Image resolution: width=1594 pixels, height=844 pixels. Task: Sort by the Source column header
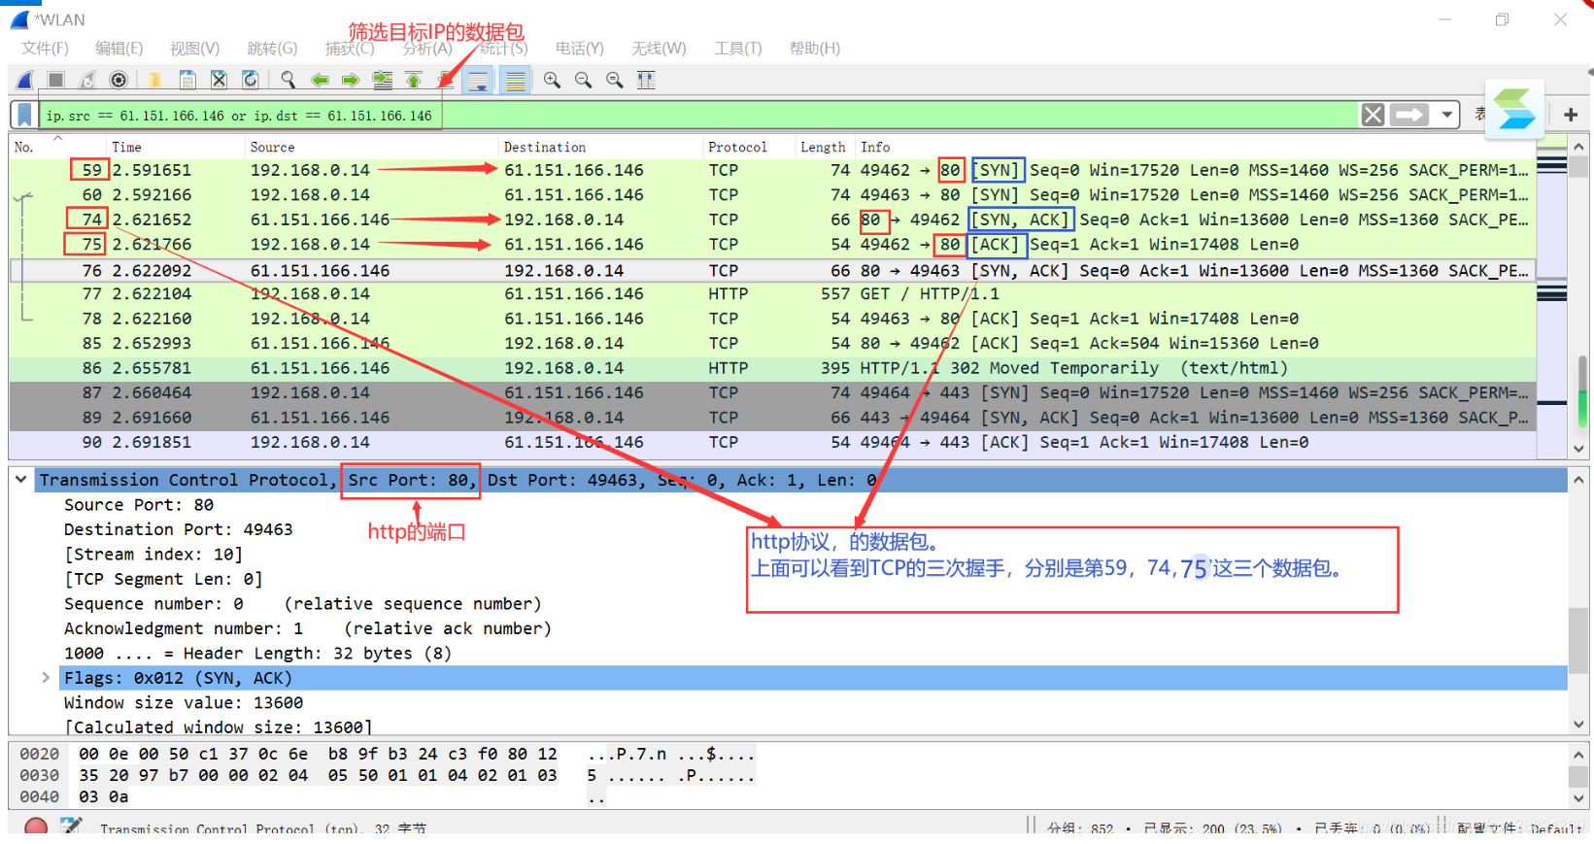tap(273, 148)
